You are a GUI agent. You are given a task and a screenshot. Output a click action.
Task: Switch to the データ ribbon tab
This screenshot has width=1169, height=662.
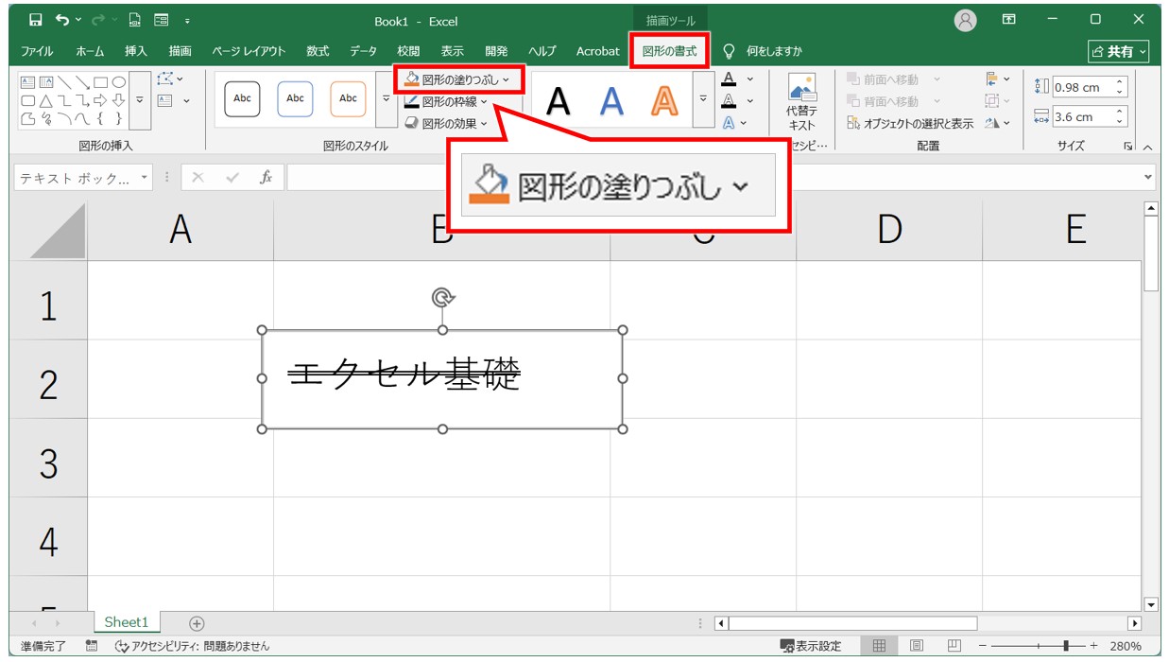363,51
